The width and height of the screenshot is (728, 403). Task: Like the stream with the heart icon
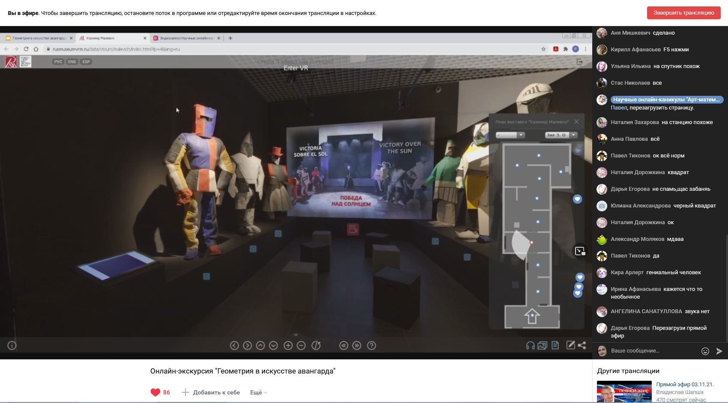click(x=155, y=392)
